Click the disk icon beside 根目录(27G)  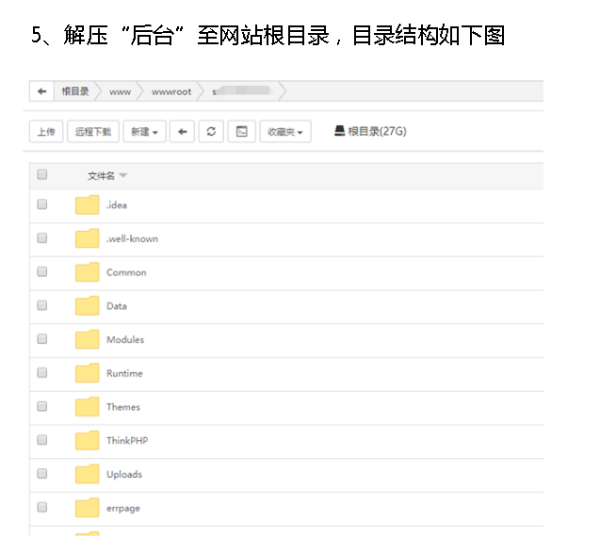click(339, 131)
